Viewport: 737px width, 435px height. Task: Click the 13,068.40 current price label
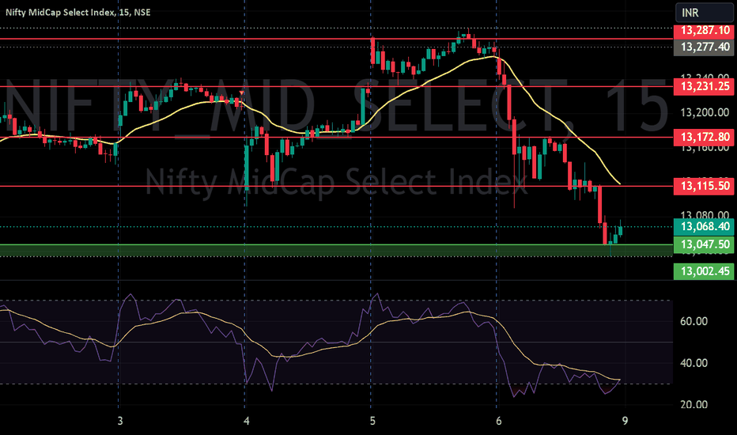coord(704,227)
